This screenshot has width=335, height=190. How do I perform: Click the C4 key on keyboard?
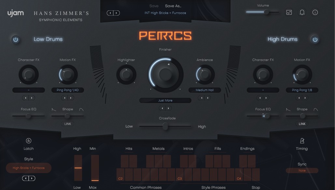(x=239, y=175)
